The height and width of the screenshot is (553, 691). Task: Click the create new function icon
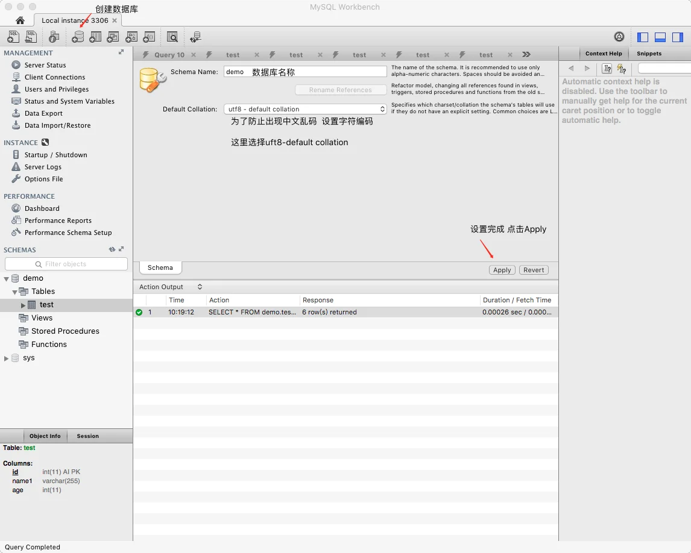click(149, 37)
